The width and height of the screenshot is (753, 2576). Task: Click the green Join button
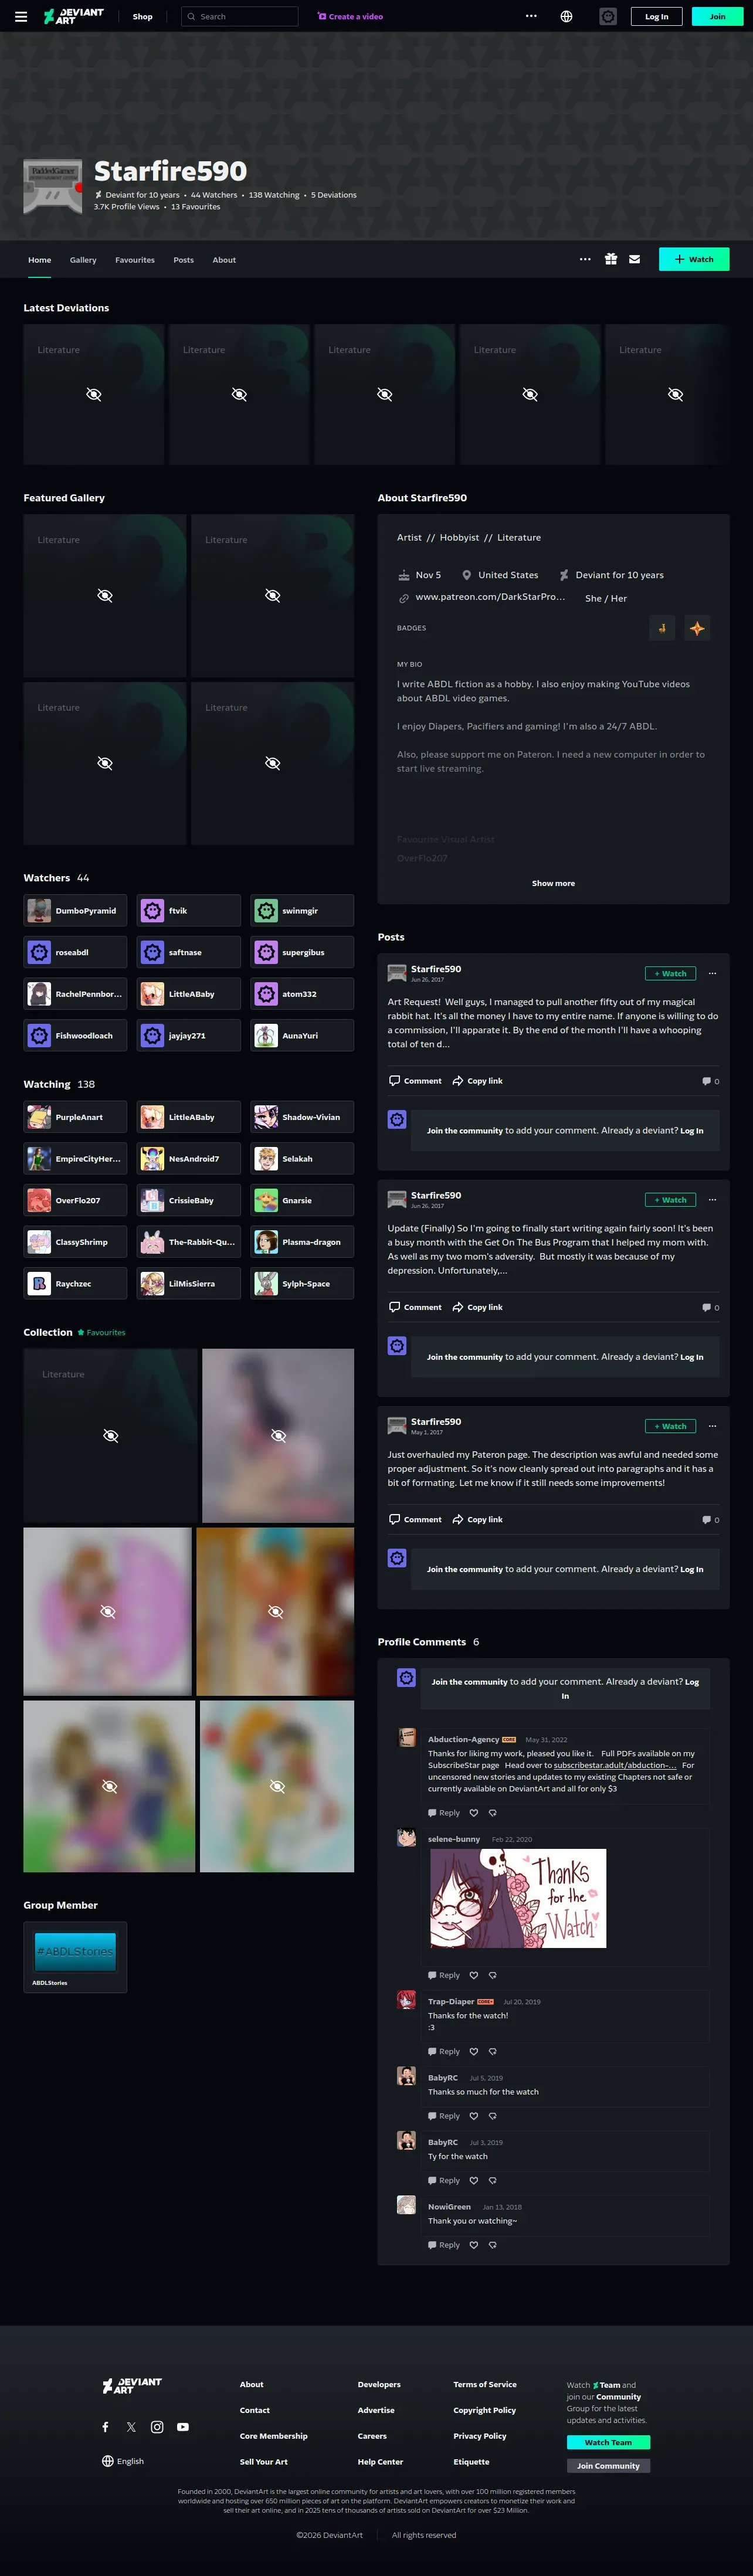click(x=718, y=16)
